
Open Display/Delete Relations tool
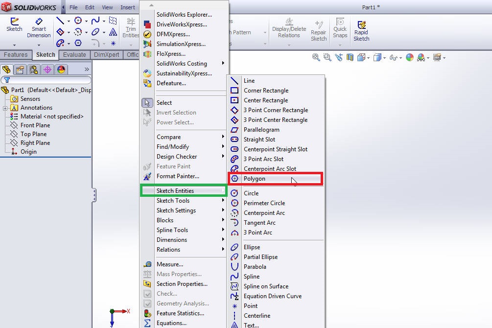tap(289, 28)
